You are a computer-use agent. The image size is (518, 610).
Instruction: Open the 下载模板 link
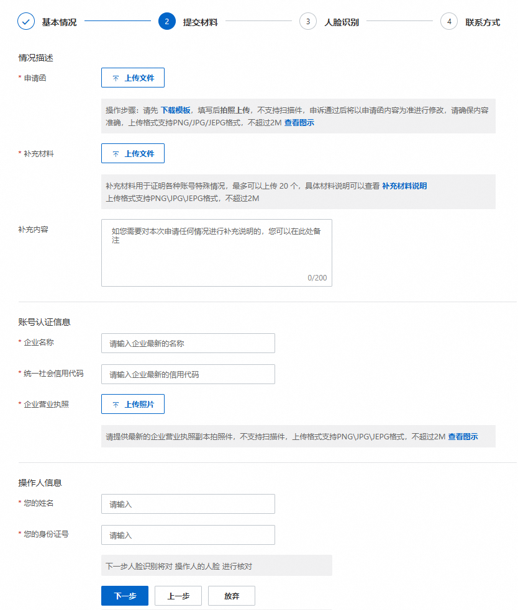[x=176, y=110]
